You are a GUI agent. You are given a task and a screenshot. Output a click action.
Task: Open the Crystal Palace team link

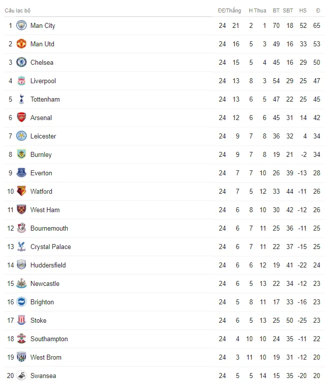pos(50,247)
